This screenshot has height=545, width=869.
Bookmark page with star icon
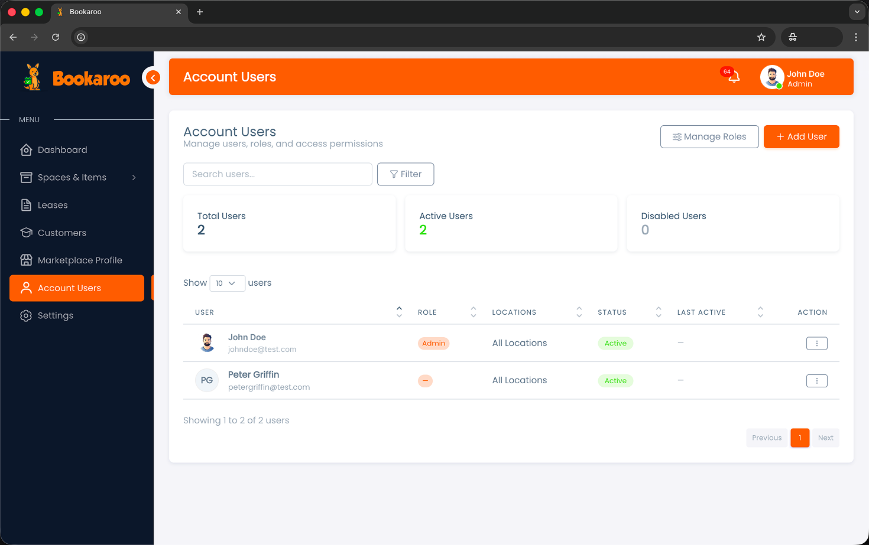click(x=761, y=37)
